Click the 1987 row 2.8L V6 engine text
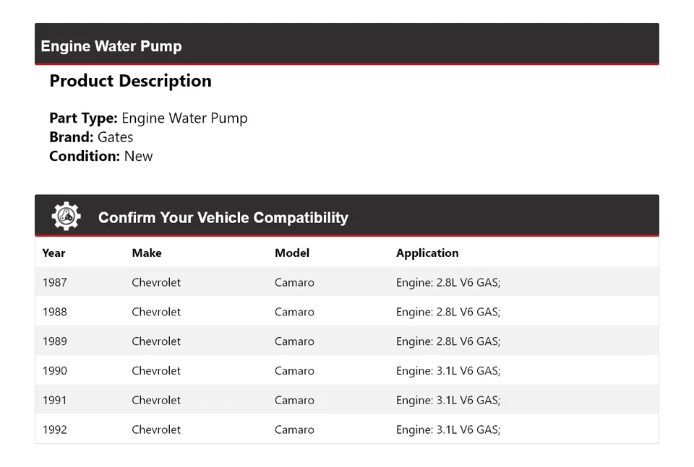Viewport: 694px width, 467px height. (448, 282)
